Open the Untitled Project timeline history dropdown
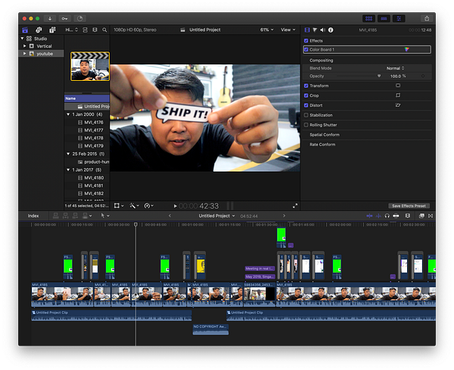454x370 pixels. 216,216
